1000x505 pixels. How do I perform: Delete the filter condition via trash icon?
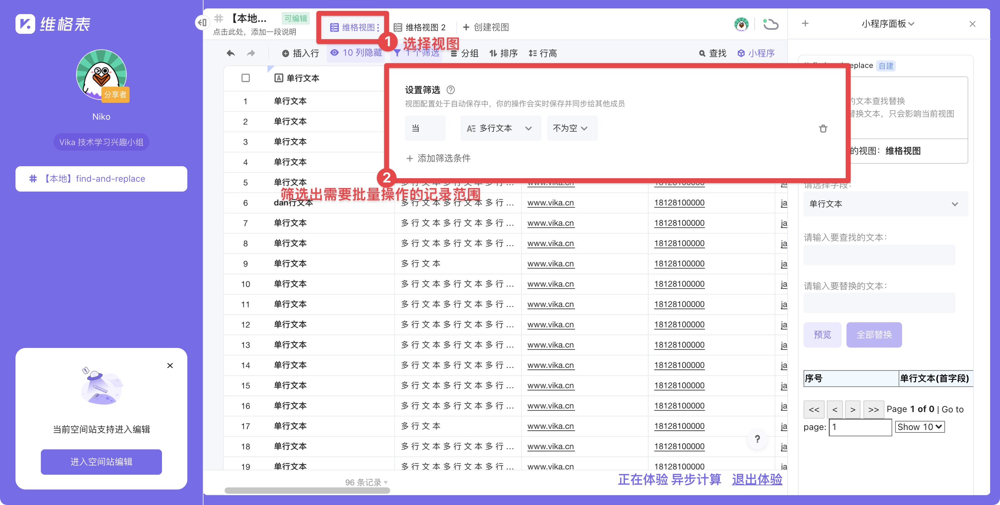pyautogui.click(x=823, y=129)
